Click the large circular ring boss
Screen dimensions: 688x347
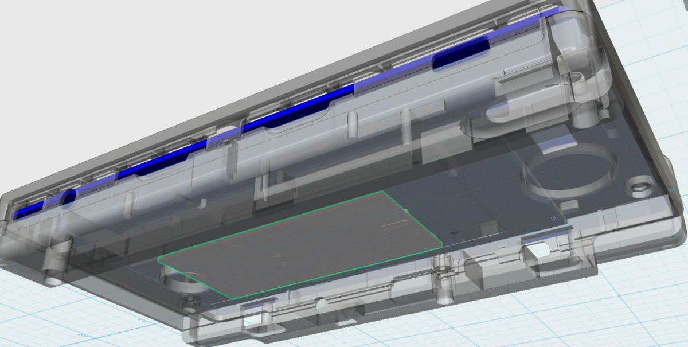pyautogui.click(x=568, y=172)
